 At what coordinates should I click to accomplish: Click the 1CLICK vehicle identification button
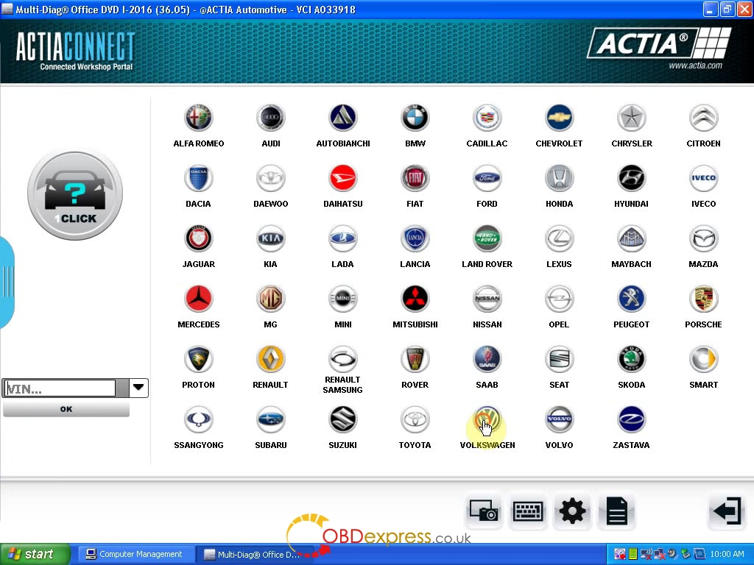75,195
